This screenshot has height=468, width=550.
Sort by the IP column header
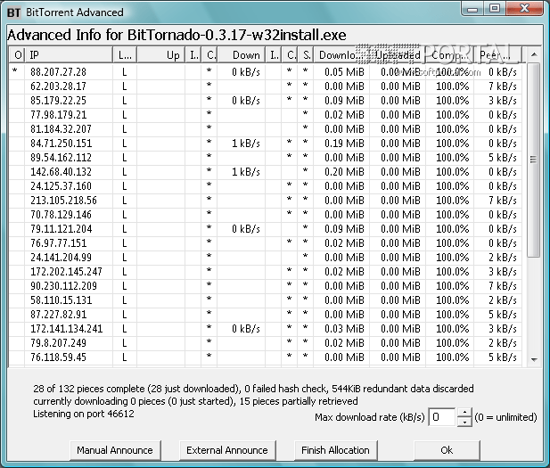69,55
